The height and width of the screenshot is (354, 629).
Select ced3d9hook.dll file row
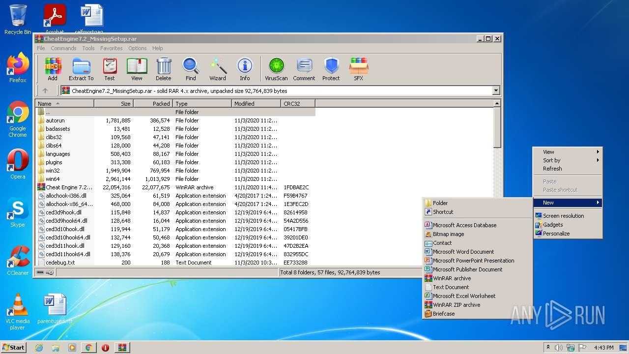(175, 212)
